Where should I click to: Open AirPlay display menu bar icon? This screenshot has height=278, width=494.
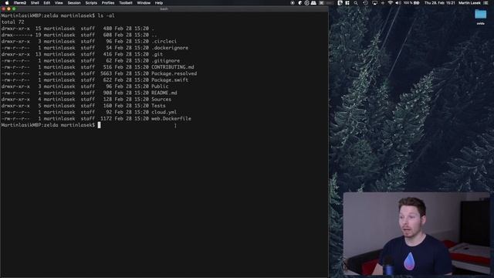374,3
